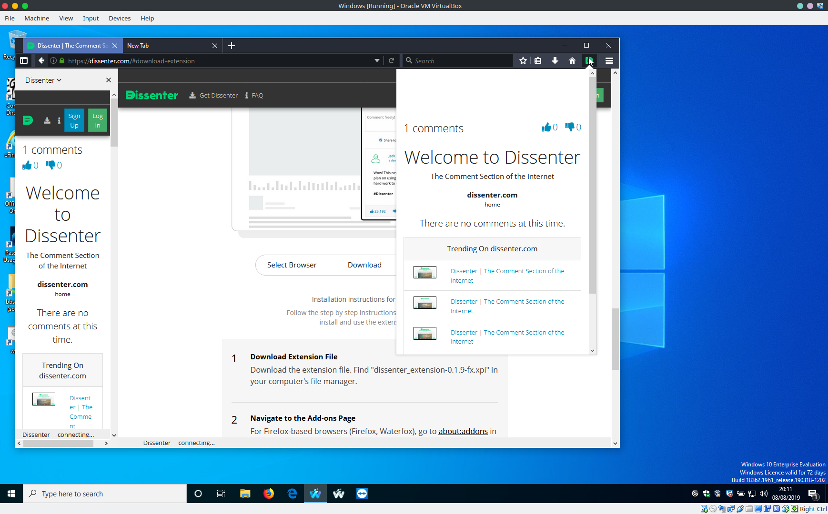Click the Download button on page
The width and height of the screenshot is (828, 514).
pos(364,265)
